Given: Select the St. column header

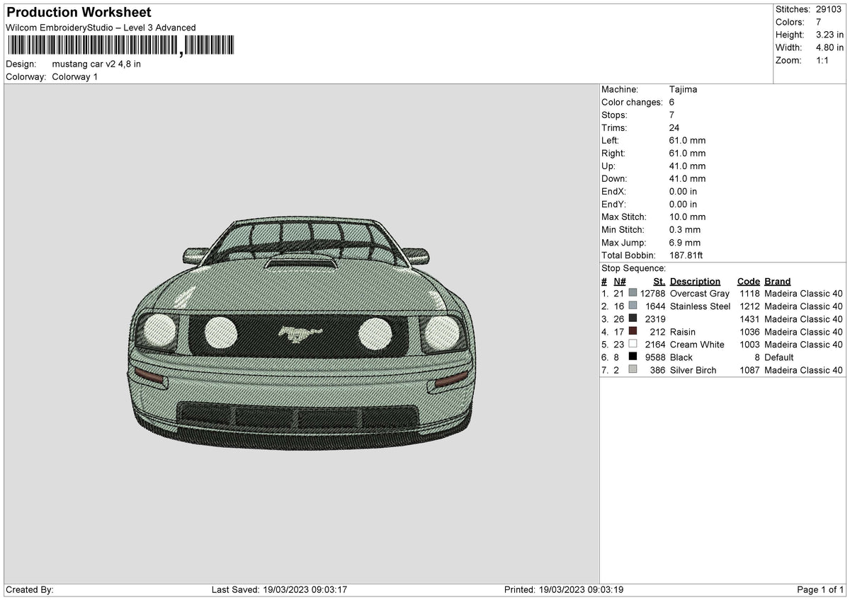Looking at the screenshot, I should pos(659,281).
